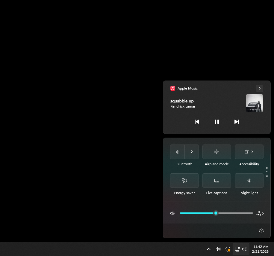Click the tray volume icon beside network
The image size is (274, 256).
pos(244,249)
